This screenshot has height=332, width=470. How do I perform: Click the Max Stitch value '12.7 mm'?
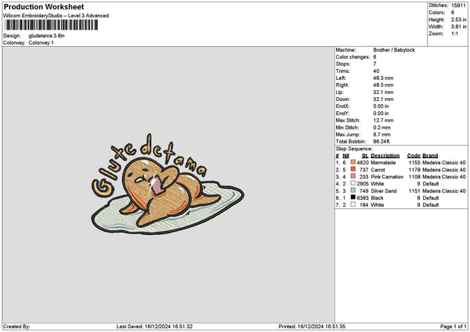(383, 120)
